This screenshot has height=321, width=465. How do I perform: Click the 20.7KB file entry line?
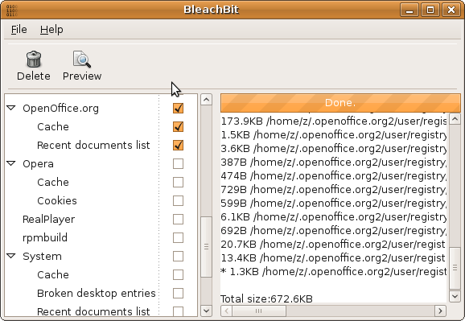(334, 244)
